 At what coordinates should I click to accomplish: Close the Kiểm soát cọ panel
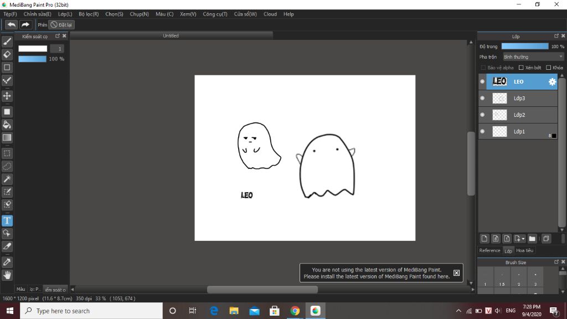coord(64,36)
